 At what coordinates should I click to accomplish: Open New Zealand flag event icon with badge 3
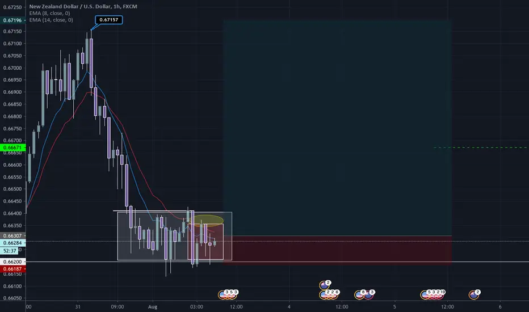pyautogui.click(x=369, y=294)
